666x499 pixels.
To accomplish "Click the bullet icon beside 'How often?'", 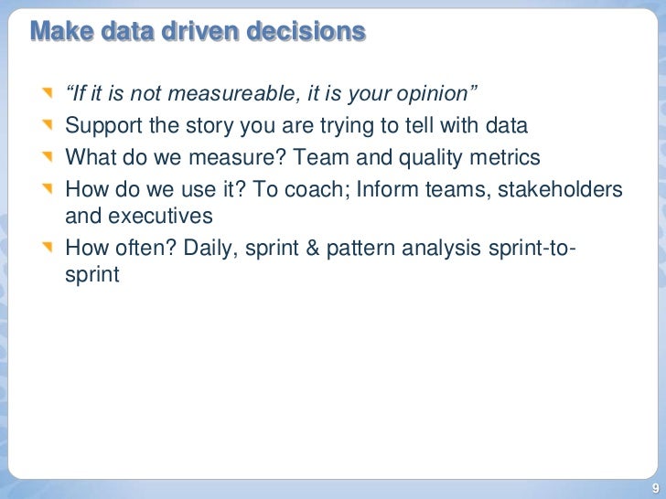I will pos(48,247).
